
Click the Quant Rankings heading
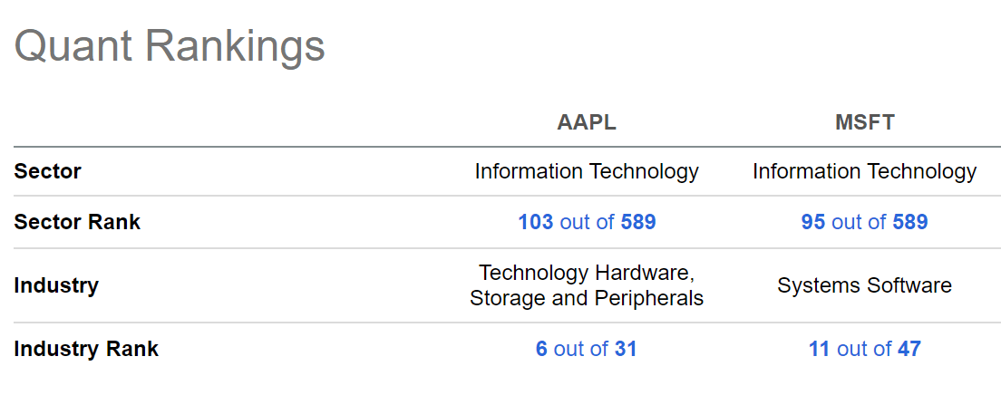(x=170, y=45)
